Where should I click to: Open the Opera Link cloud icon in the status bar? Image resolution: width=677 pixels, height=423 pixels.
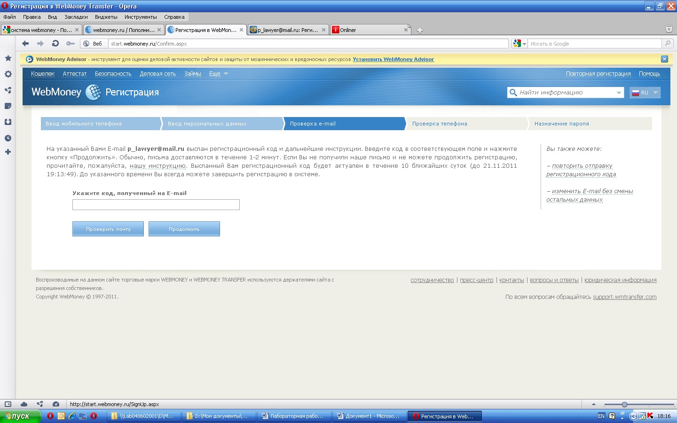(x=24, y=404)
